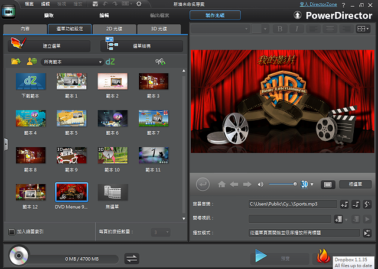Screen dimensions: 378x269
Task: Set text alignment to right
Action: click(347, 29)
